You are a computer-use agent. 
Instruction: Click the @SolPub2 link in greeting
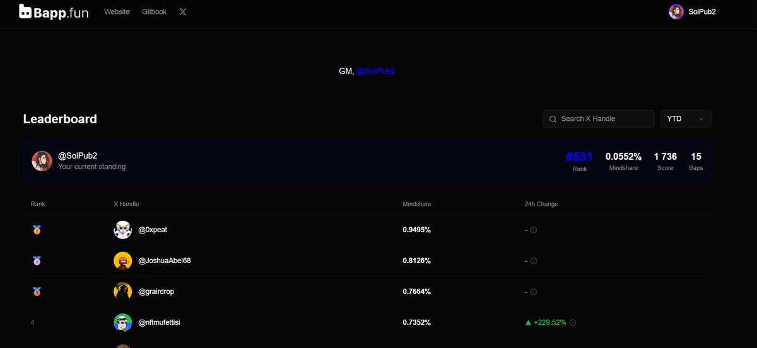coord(376,72)
